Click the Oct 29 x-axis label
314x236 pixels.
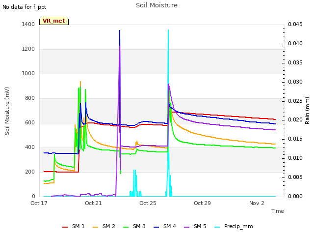(202, 203)
